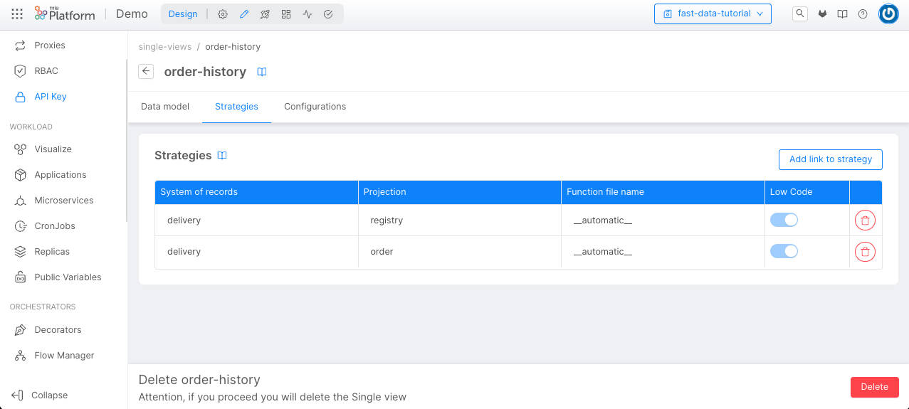Delete the delivery registry strategy row

click(x=865, y=221)
